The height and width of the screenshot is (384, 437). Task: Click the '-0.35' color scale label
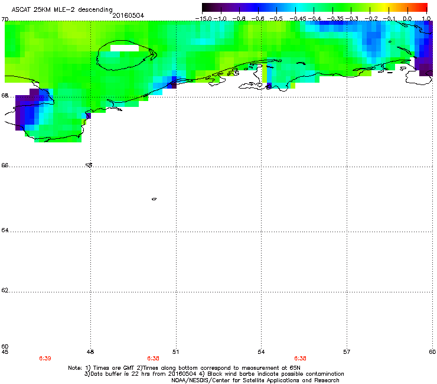(x=335, y=18)
